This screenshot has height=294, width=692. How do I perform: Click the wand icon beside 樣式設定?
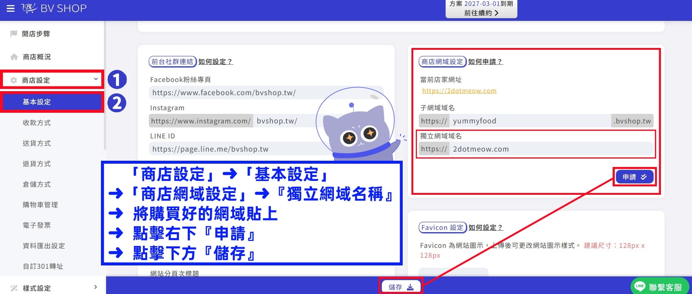coord(14,288)
